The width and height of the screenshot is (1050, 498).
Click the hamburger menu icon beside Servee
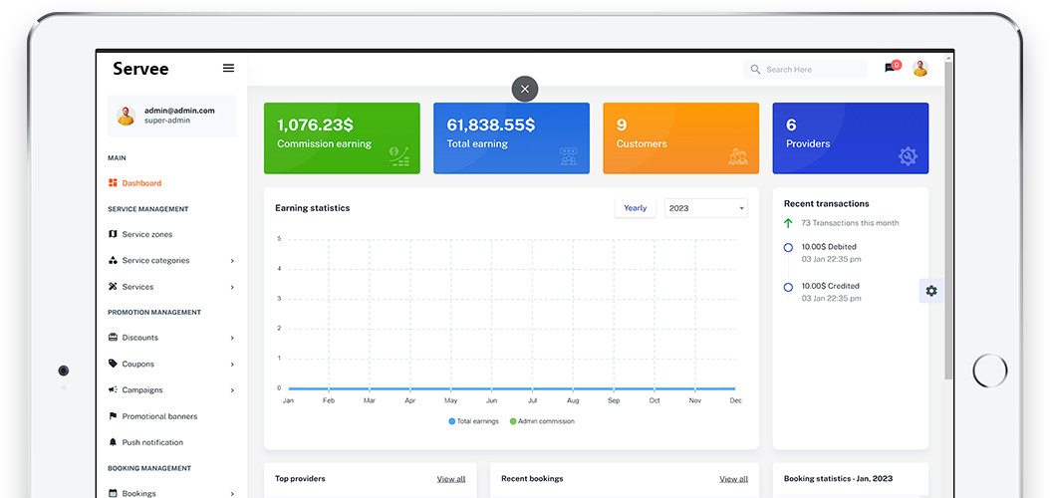click(x=228, y=69)
